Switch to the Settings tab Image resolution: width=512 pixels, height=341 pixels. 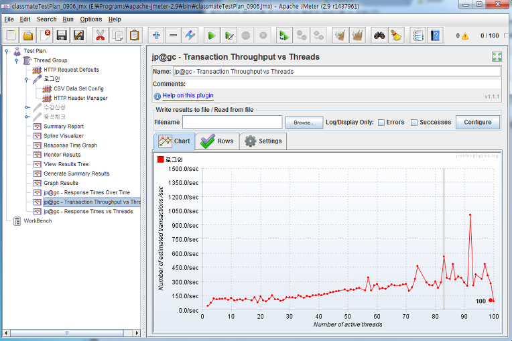[263, 141]
